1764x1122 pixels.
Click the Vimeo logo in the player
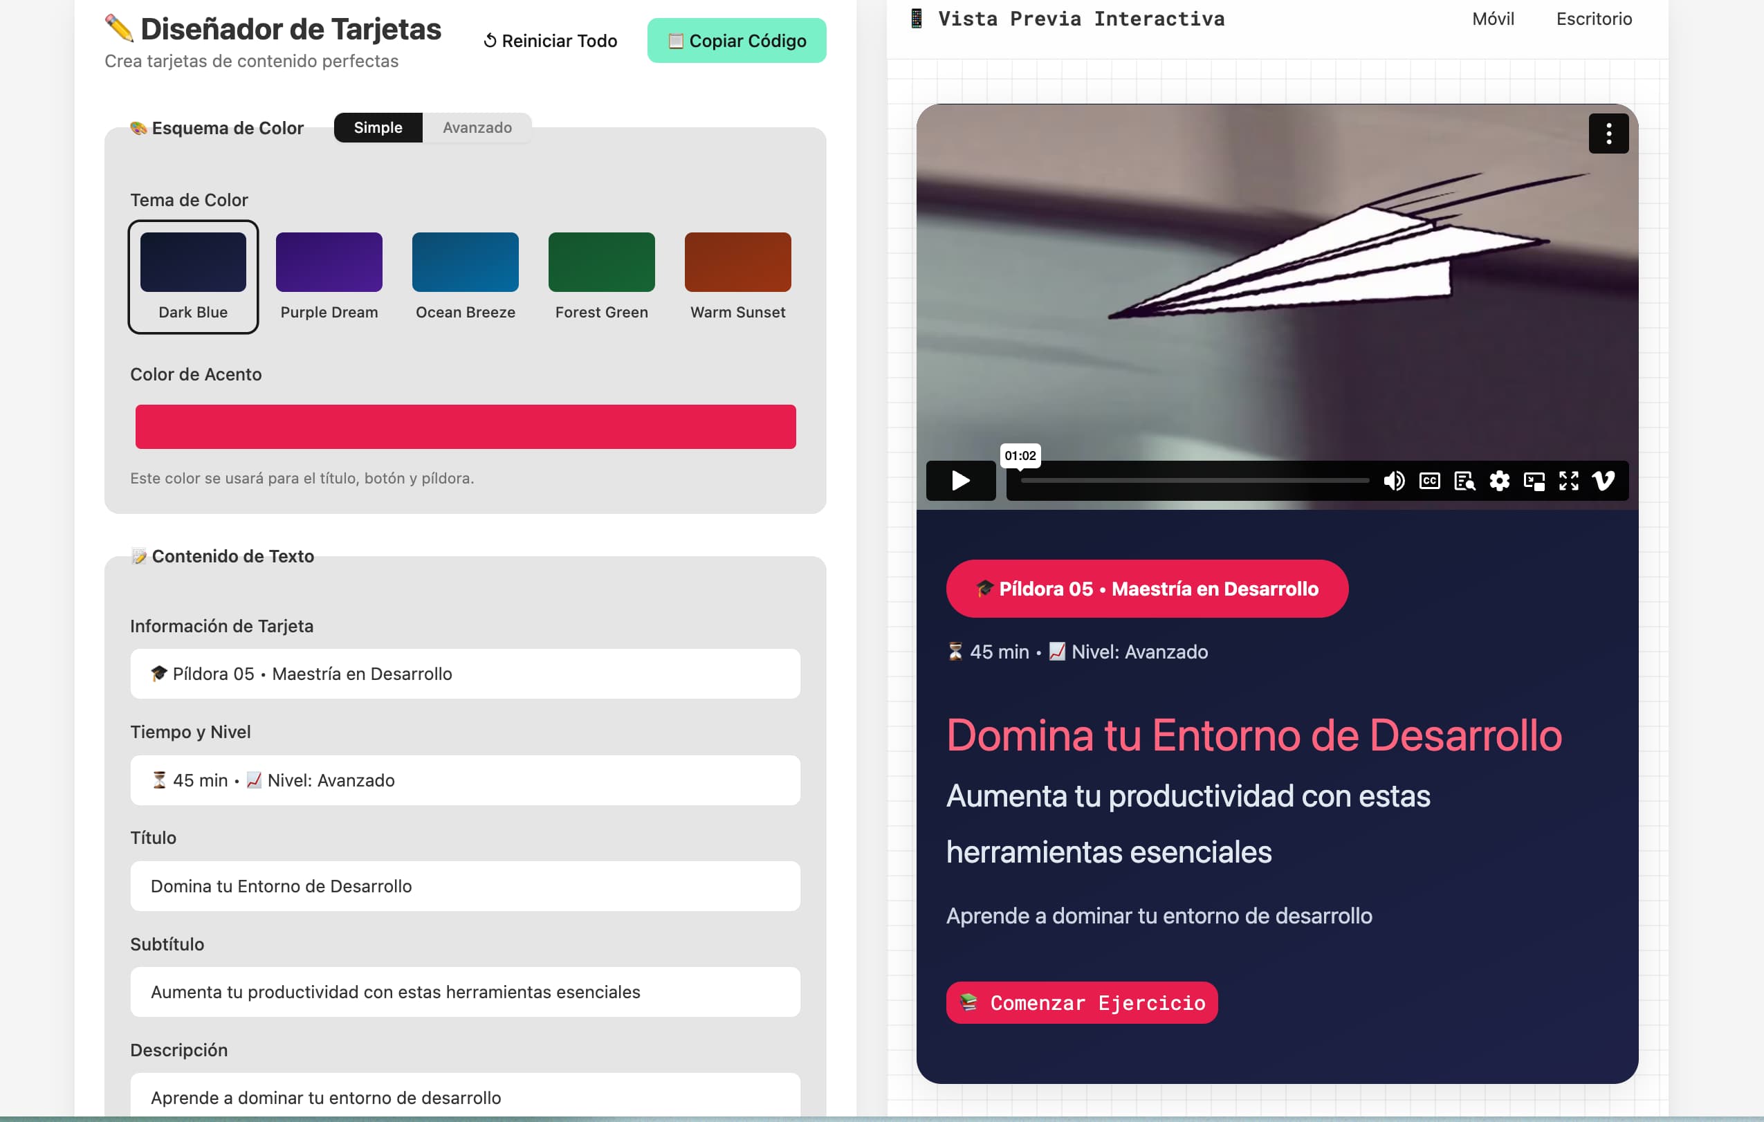click(x=1604, y=481)
